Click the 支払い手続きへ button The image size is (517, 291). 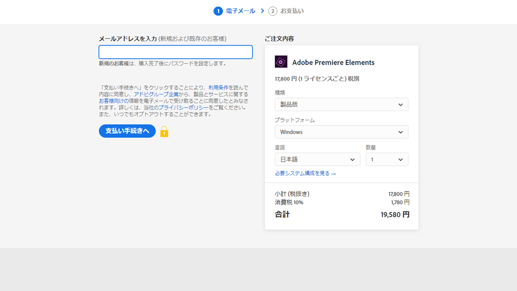127,131
